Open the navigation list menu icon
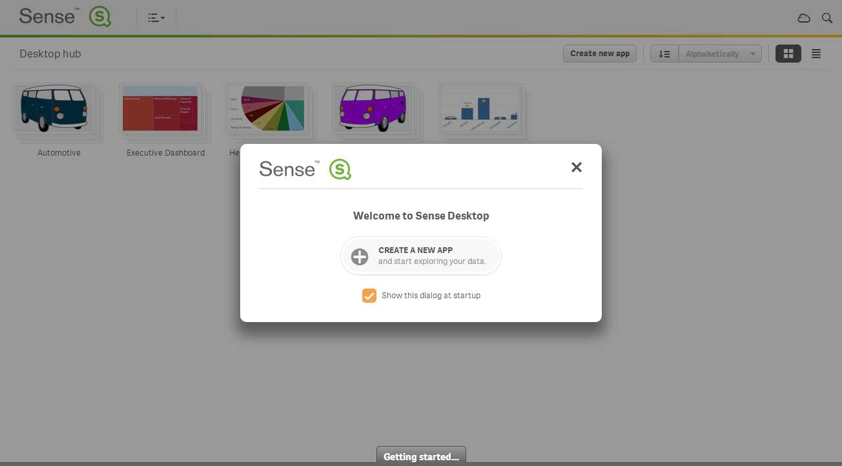 (x=156, y=18)
